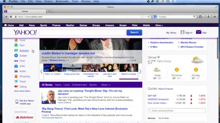Click the State Farm advertisement
The image size is (220, 123).
24,117
